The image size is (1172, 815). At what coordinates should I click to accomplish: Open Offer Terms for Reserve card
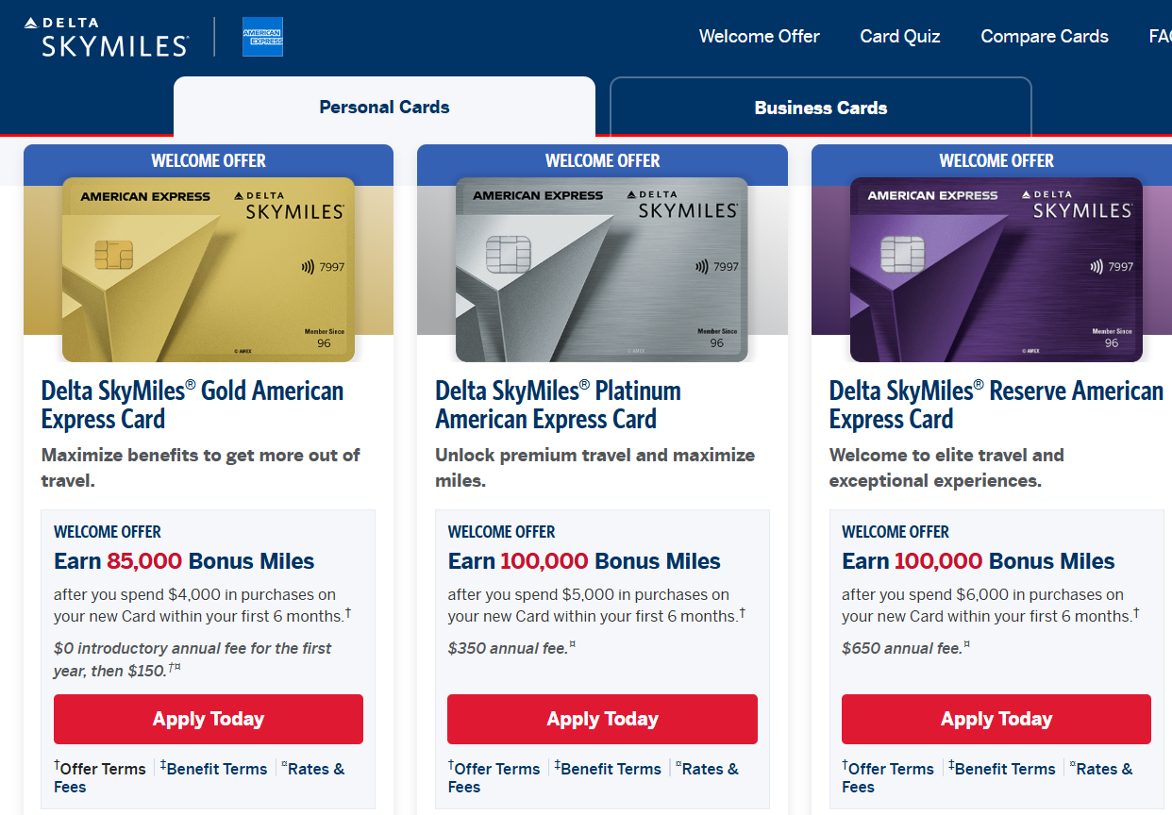pos(890,769)
